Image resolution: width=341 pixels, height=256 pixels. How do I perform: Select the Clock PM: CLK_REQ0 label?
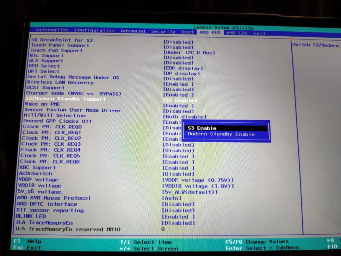pyautogui.click(x=52, y=127)
